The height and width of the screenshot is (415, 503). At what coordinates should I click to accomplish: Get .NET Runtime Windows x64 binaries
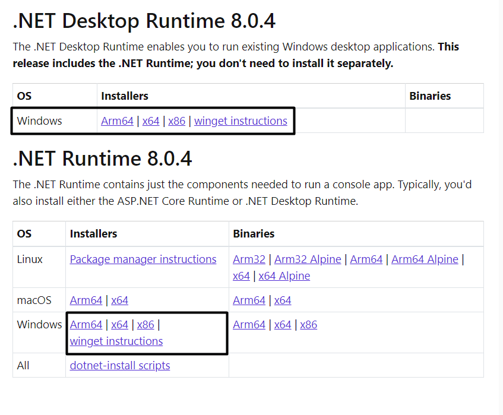283,325
